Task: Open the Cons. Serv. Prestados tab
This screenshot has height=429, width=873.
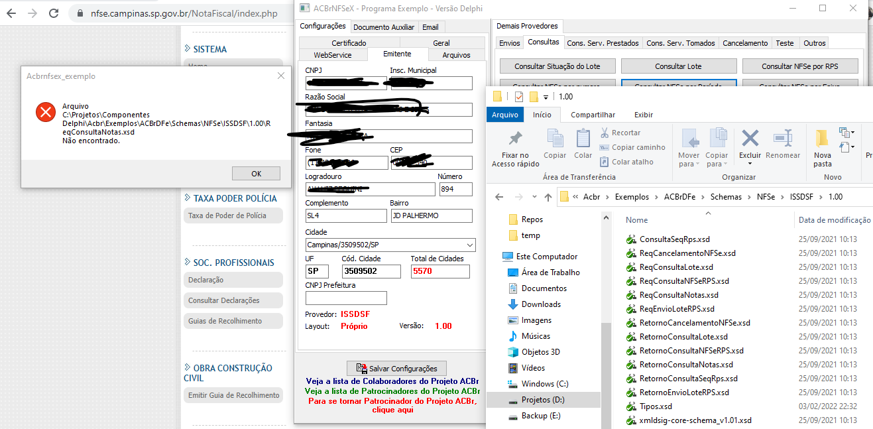Action: point(603,43)
